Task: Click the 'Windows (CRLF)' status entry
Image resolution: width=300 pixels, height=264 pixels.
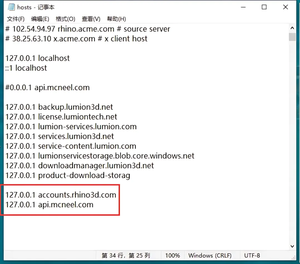Action: [210, 256]
